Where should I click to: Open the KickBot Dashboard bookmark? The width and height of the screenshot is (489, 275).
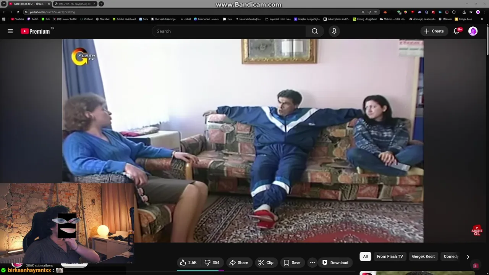(124, 19)
